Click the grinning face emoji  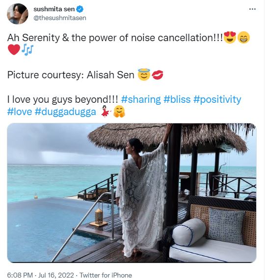pyautogui.click(x=243, y=37)
